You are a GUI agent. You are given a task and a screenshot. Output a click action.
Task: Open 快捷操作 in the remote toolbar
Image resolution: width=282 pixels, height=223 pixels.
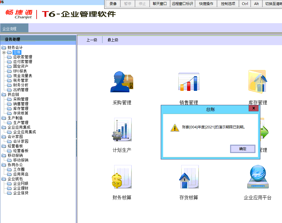click(206, 4)
